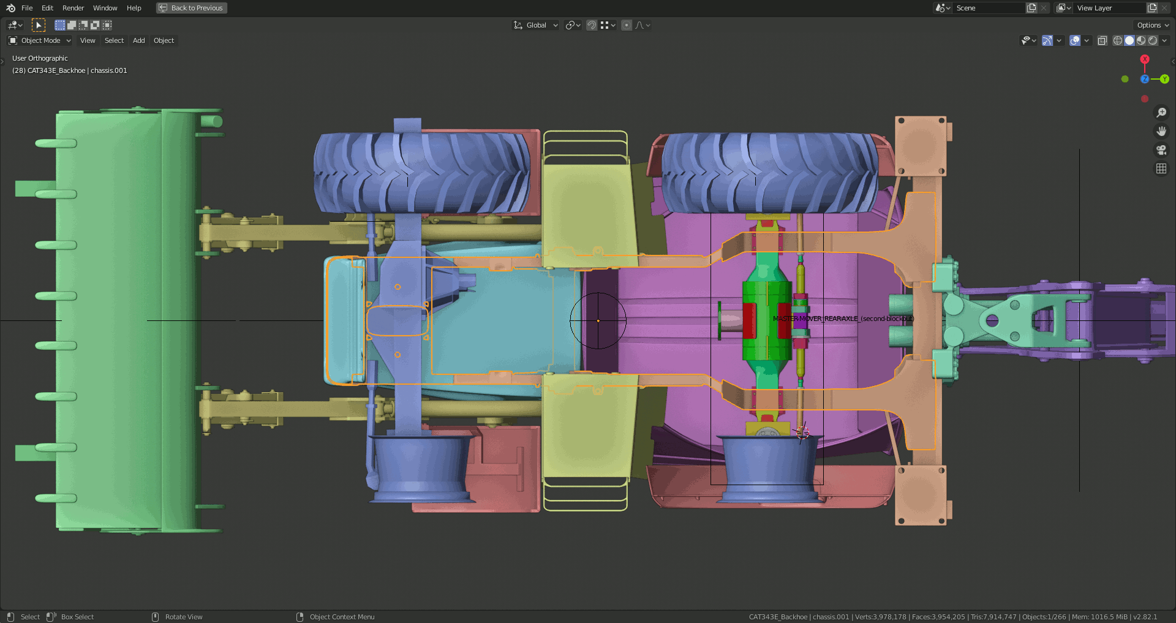Click the red X axis gizmo
The image size is (1176, 623).
pos(1145,59)
